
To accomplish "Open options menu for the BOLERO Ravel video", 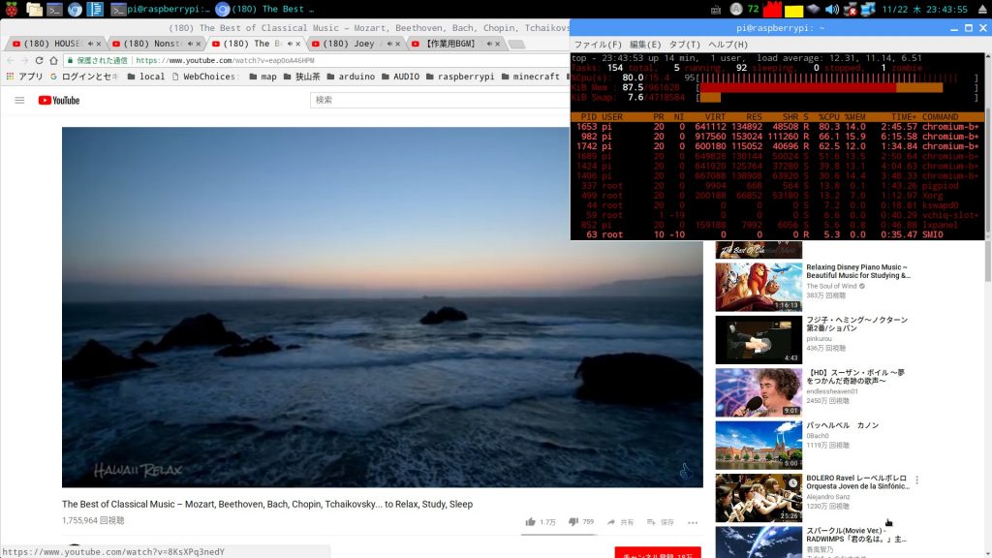I will tap(916, 480).
